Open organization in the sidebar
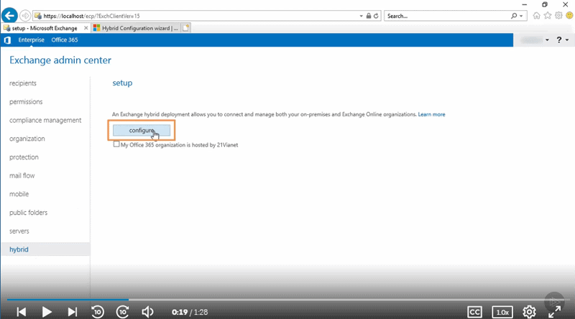Viewport: 575px width, 319px height. tap(27, 139)
